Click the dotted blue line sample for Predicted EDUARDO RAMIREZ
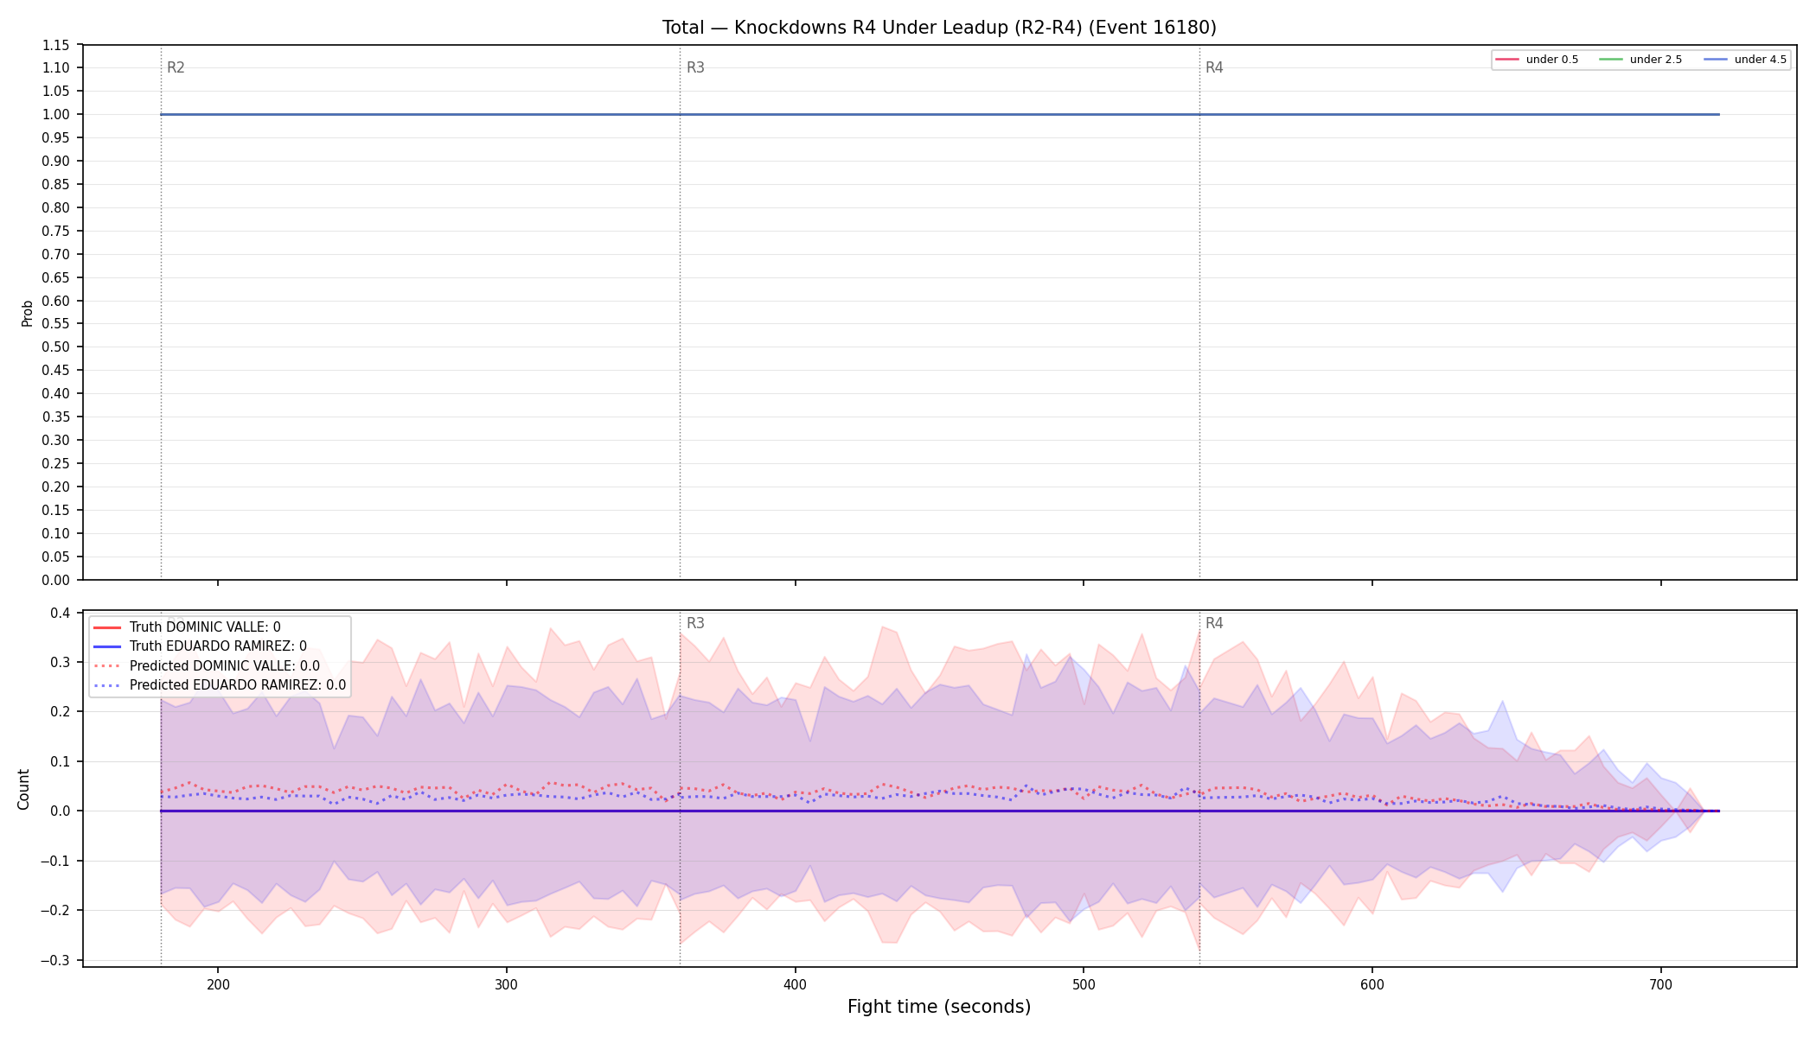The image size is (1816, 1037). 106,685
